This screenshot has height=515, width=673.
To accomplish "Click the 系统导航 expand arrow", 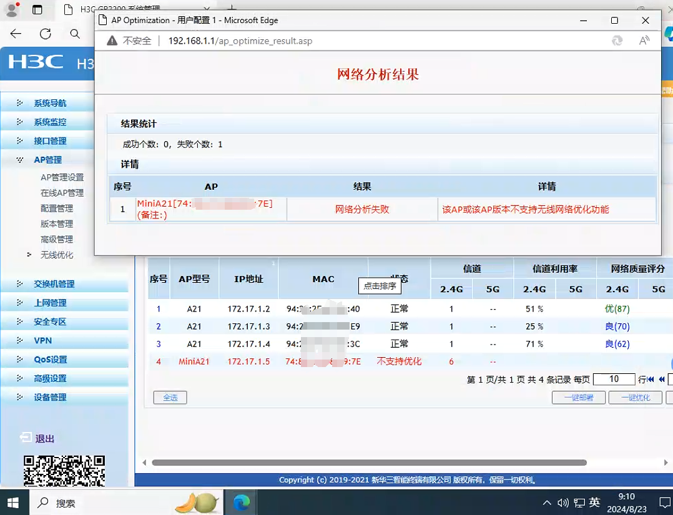I will pos(19,103).
